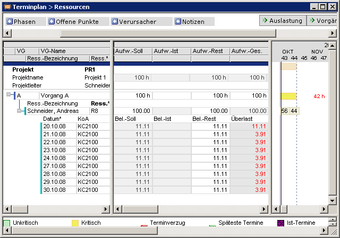This screenshot has width=340, height=238.
Task: Click the Aufw.-Ist column header
Action: [x=172, y=51]
